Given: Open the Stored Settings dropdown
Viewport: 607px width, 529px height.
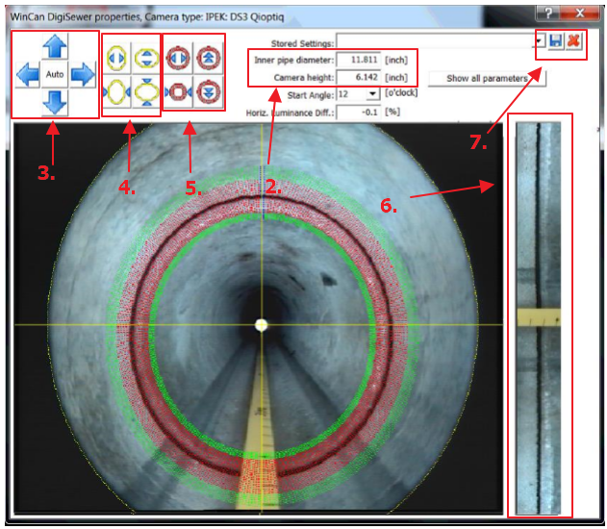Looking at the screenshot, I should click(540, 41).
